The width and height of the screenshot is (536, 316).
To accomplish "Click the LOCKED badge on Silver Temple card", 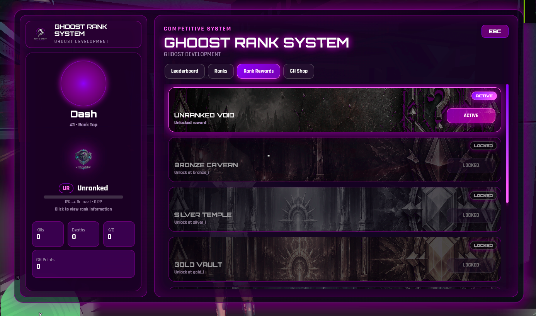I will click(x=483, y=195).
